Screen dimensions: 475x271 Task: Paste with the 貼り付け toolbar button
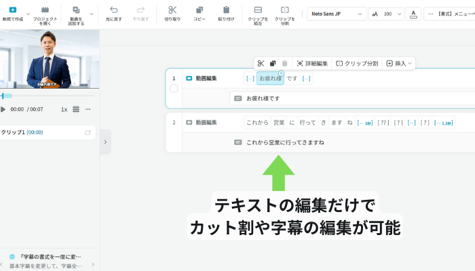pyautogui.click(x=226, y=14)
